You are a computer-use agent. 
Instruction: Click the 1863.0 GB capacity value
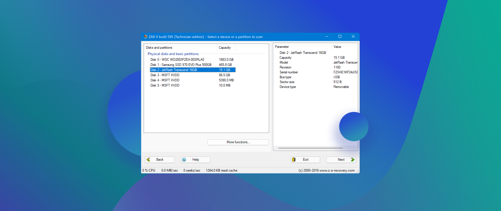click(x=226, y=60)
